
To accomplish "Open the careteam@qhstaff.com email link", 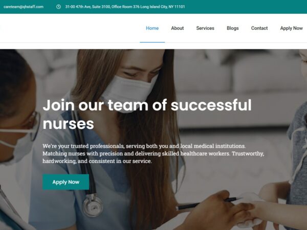I will pos(24,7).
